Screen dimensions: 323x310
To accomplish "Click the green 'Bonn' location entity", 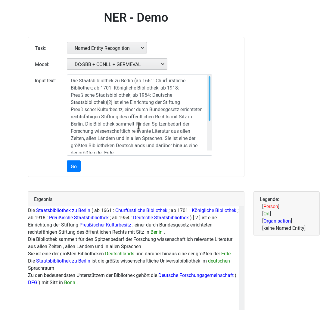I will coord(70,282).
